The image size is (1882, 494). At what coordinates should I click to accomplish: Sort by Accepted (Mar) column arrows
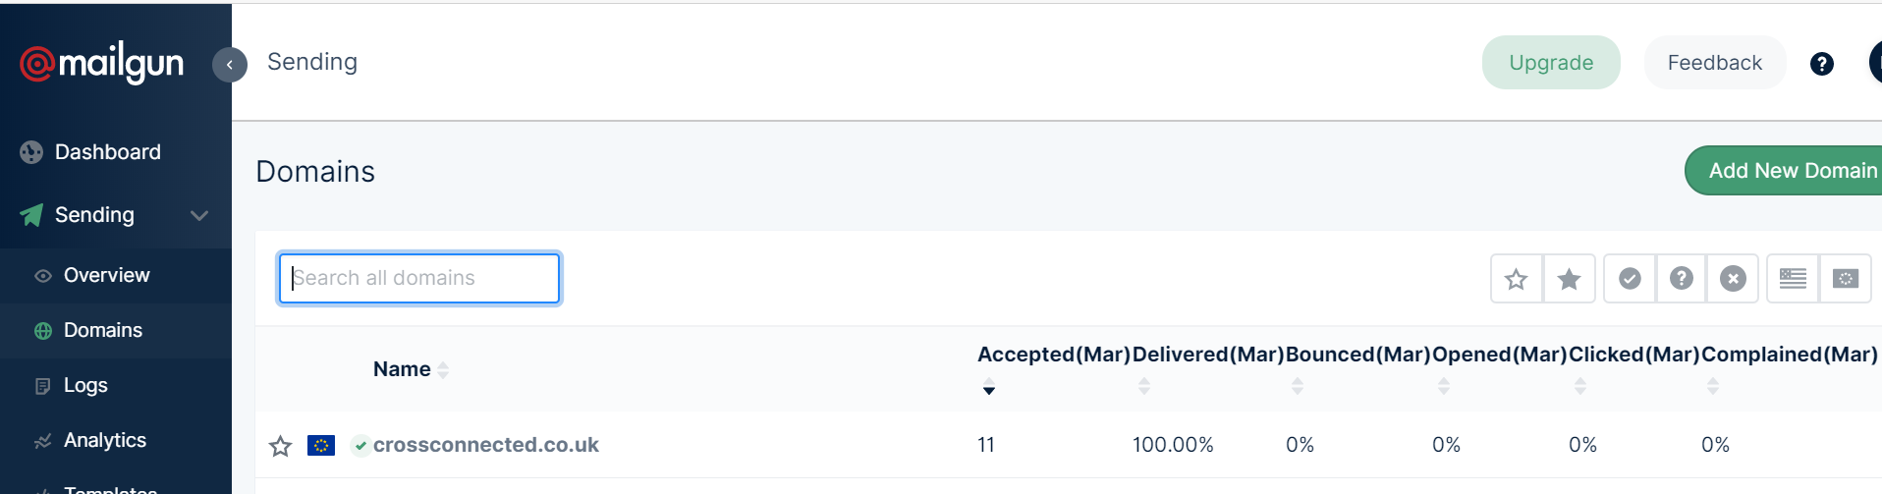click(x=989, y=386)
